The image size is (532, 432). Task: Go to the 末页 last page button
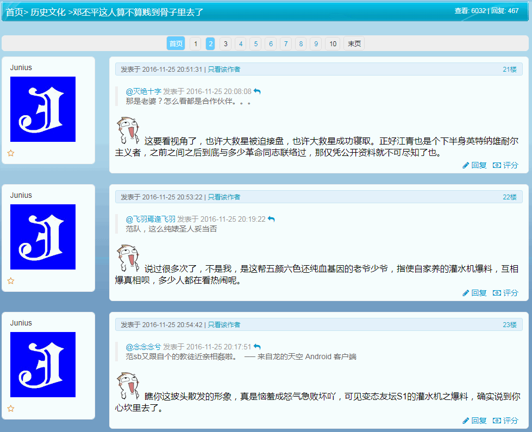point(354,43)
